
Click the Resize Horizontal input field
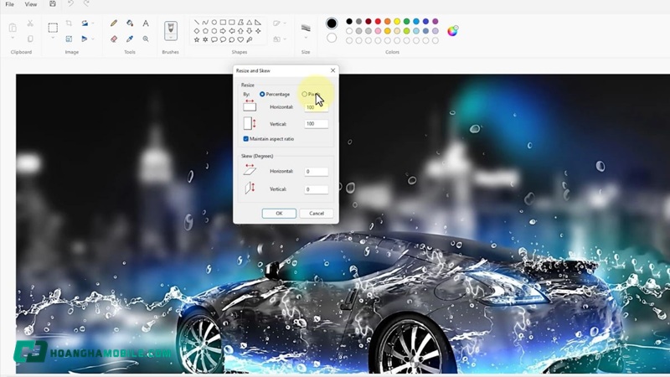pyautogui.click(x=317, y=107)
